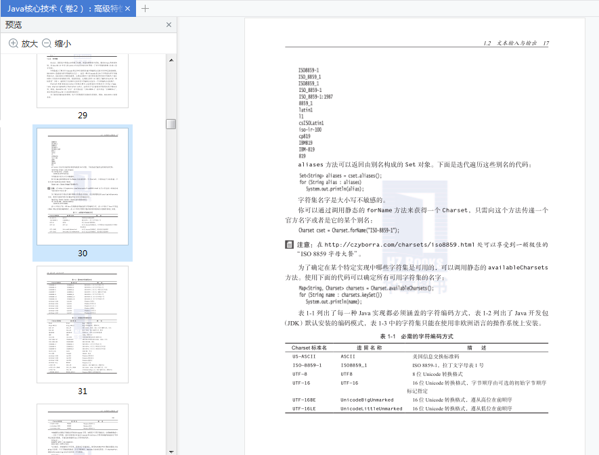Click alias text csISOLatin1
The image size is (599, 455).
(311, 123)
